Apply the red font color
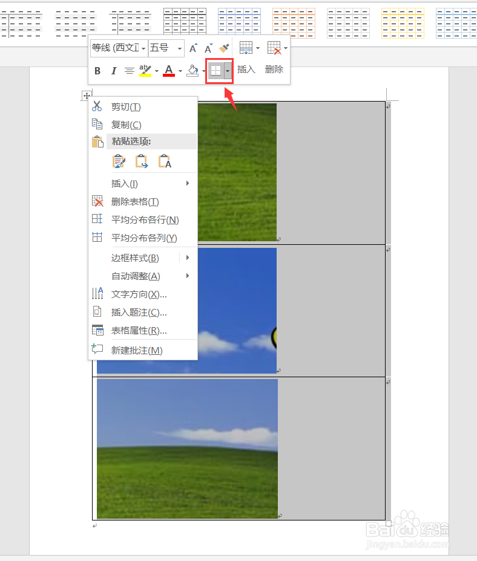 click(169, 71)
